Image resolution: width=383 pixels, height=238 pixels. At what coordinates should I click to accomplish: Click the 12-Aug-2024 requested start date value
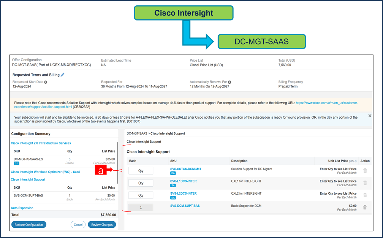[x=22, y=87]
